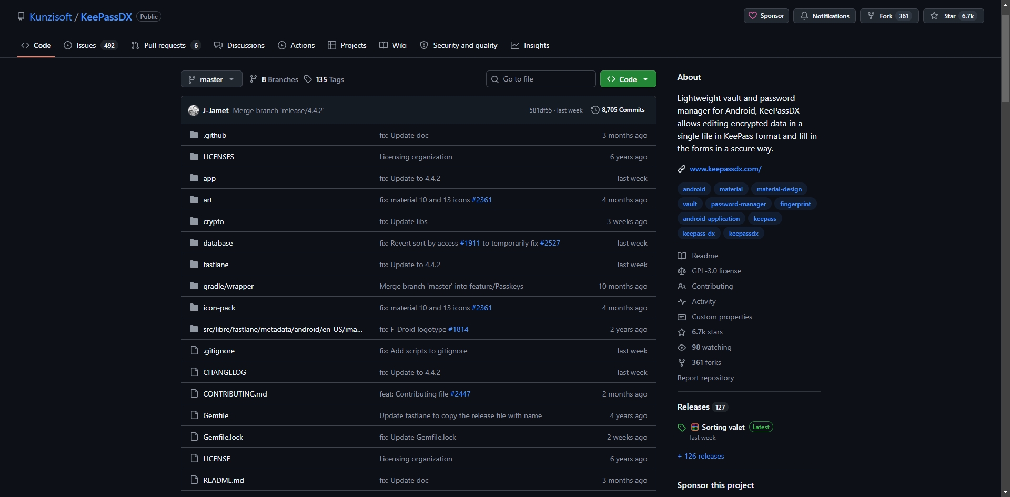Open the Contributing link in About
Screen dimensions: 1010x497
coord(712,286)
